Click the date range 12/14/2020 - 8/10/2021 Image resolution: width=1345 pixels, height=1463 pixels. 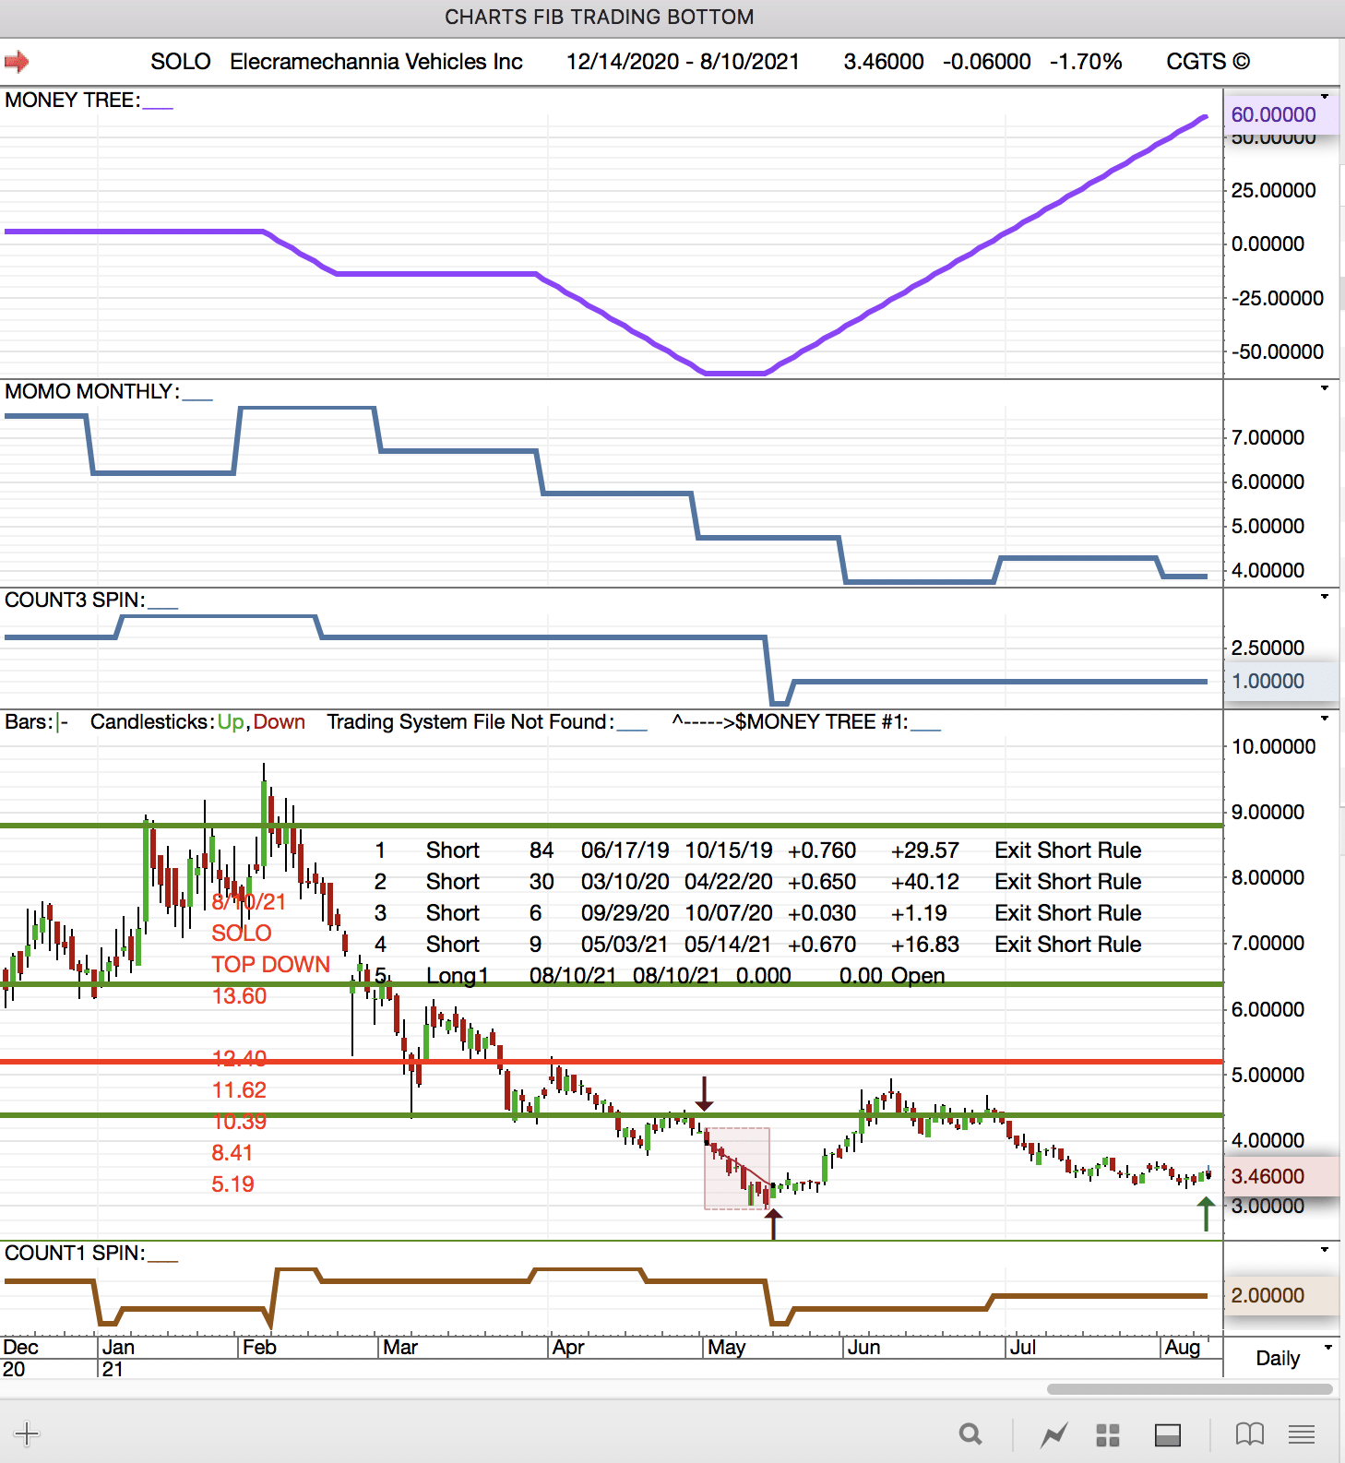point(682,62)
